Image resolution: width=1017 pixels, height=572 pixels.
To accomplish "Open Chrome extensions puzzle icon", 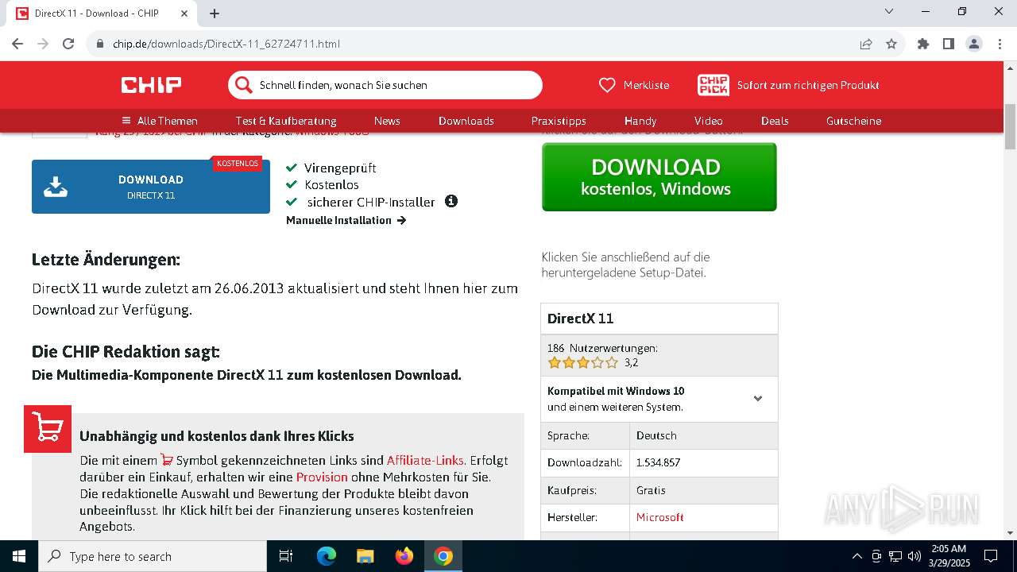I will point(923,44).
